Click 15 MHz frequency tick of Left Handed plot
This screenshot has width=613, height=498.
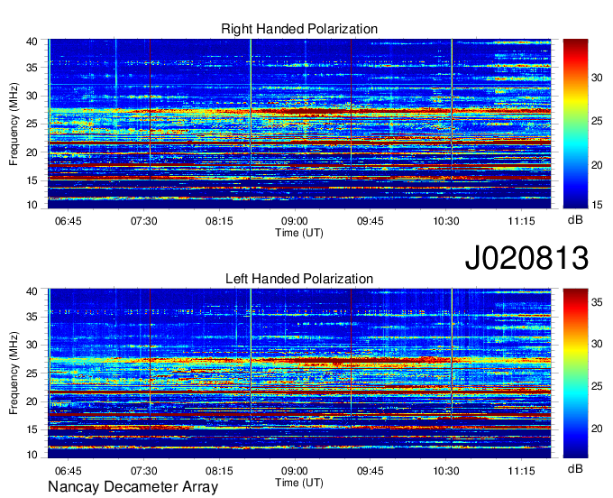(32, 429)
